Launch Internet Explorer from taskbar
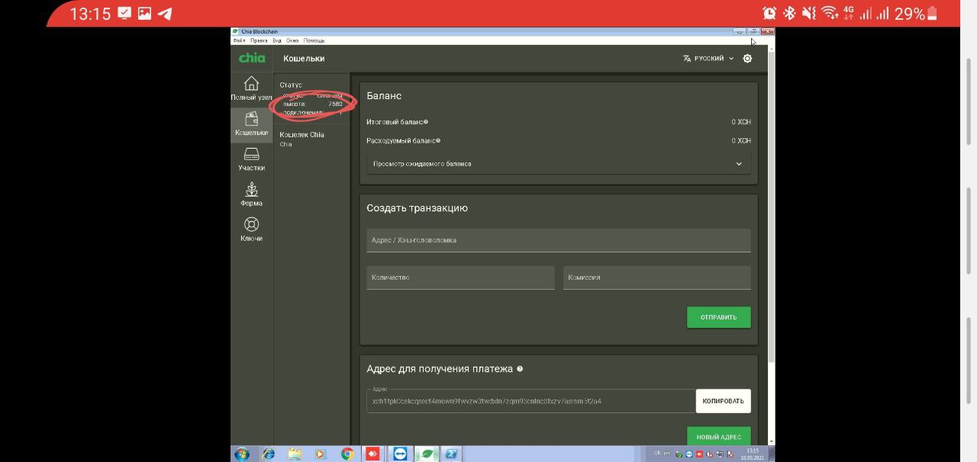The image size is (977, 462). [x=269, y=454]
